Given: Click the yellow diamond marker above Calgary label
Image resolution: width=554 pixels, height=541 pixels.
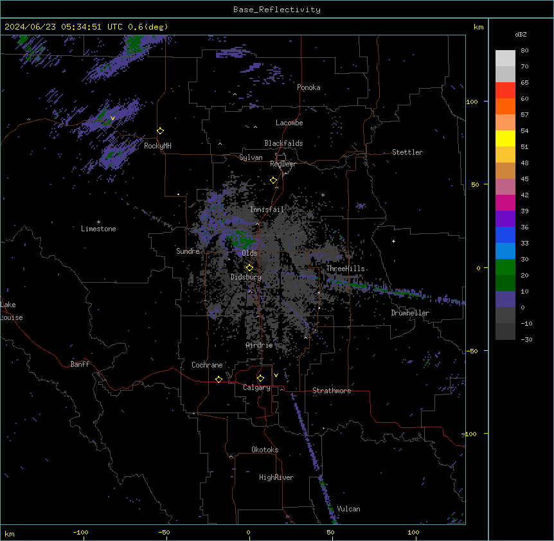Looking at the screenshot, I should pos(260,378).
